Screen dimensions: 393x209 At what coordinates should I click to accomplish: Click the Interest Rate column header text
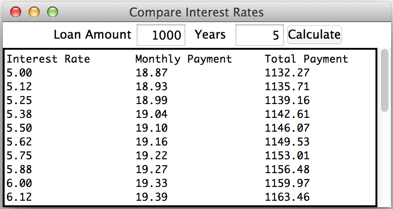[48, 59]
